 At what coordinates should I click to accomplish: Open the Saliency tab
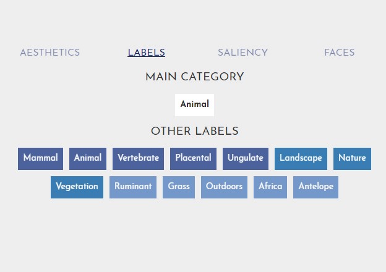242,53
